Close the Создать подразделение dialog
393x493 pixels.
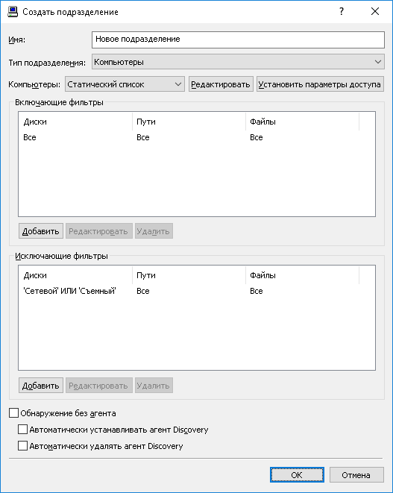pyautogui.click(x=375, y=12)
